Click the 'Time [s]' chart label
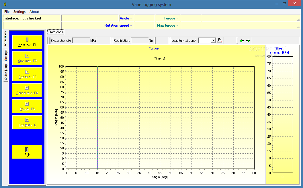 (160, 58)
